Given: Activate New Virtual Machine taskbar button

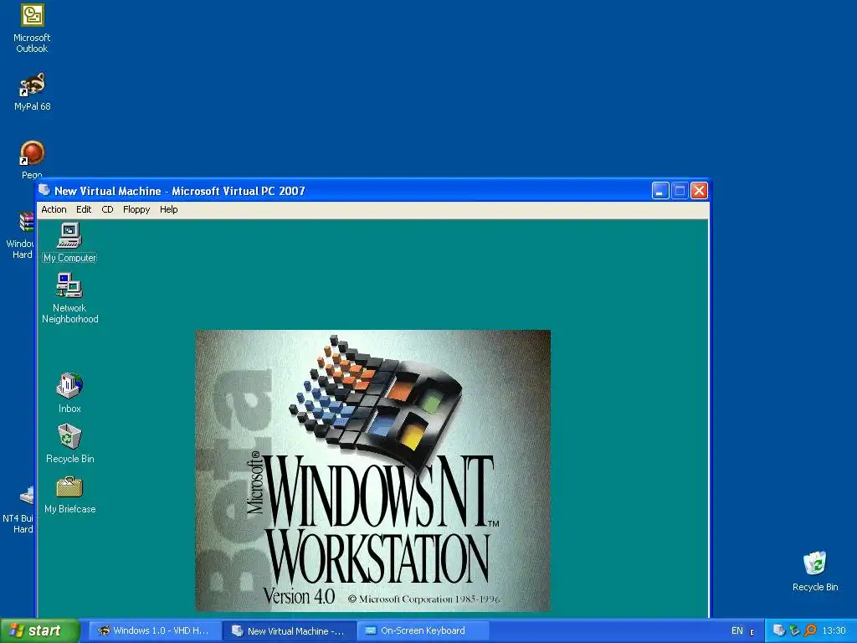Looking at the screenshot, I should pyautogui.click(x=290, y=630).
